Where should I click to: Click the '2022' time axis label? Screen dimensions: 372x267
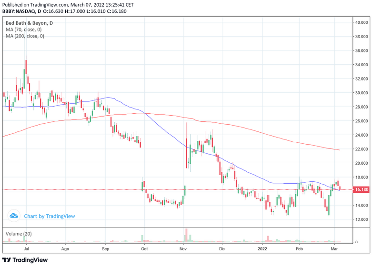tap(262, 249)
